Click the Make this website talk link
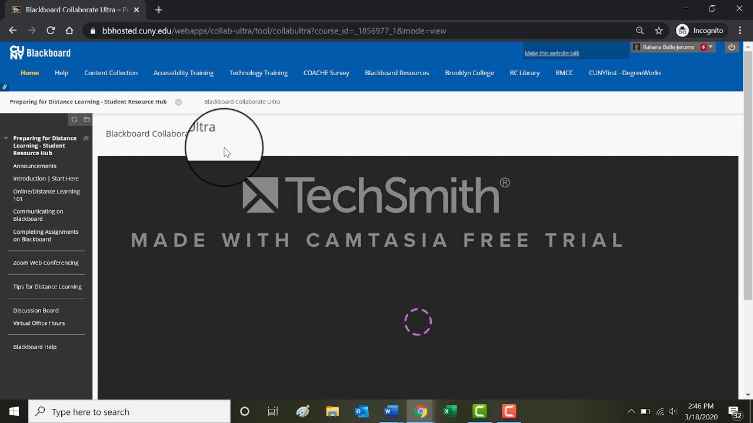The height and width of the screenshot is (423, 753). (552, 53)
